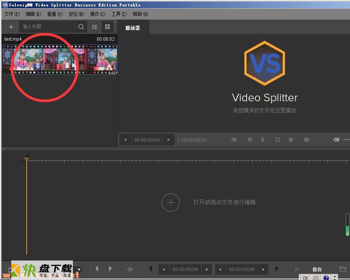Click the fragment start timecode field
Image resolution: width=350 pixels, height=280 pixels.
tap(185, 269)
